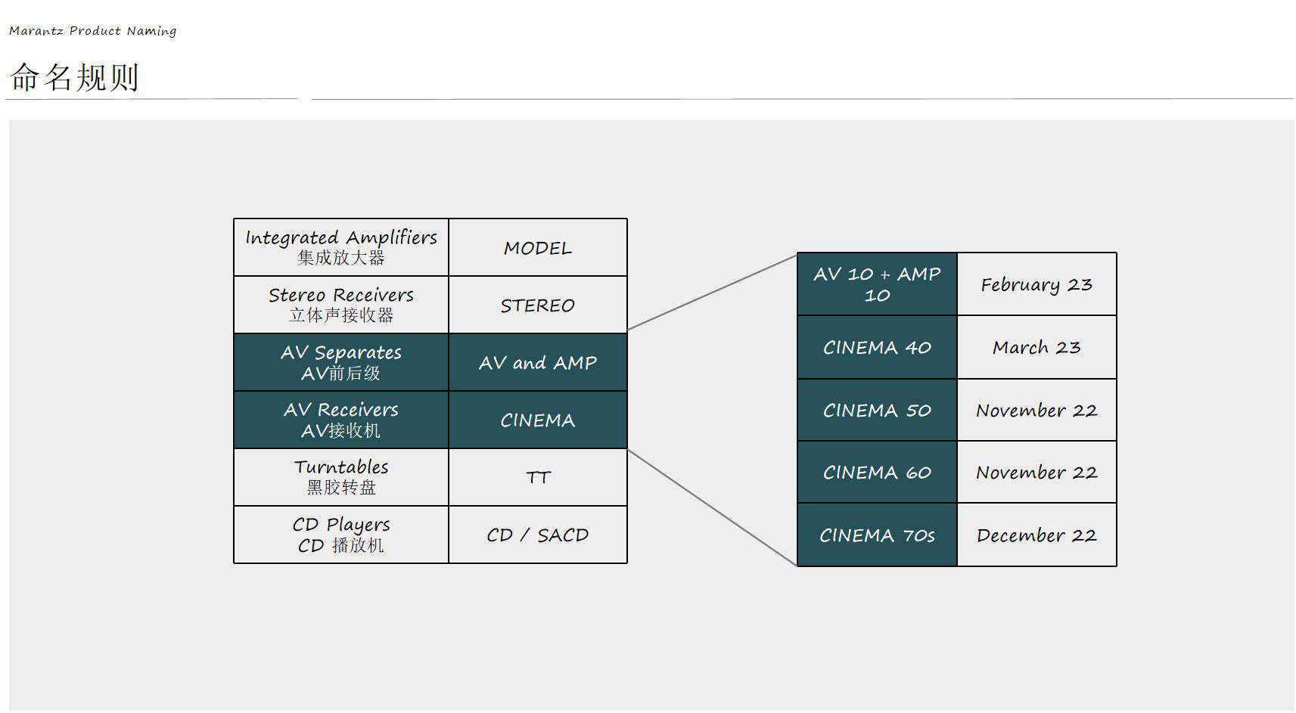The width and height of the screenshot is (1296, 713).
Task: Click the Integrated Amplifiers table cell
Action: tap(340, 247)
